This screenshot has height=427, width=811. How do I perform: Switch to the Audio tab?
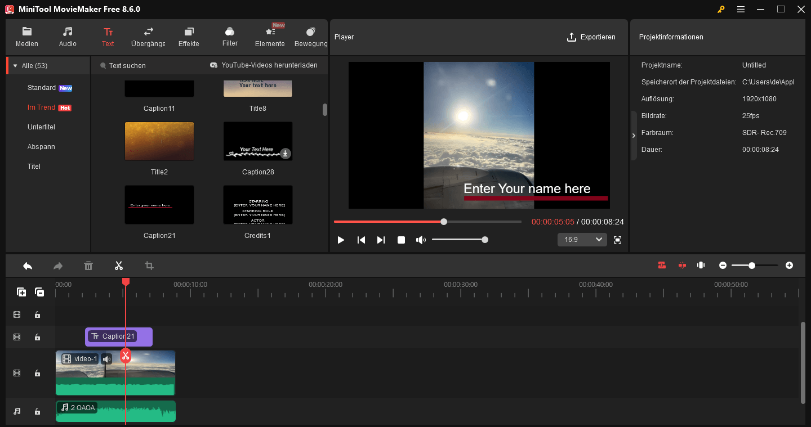point(67,37)
